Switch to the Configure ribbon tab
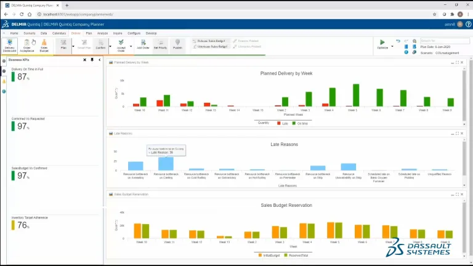Image resolution: width=473 pixels, height=266 pixels. tap(134, 33)
